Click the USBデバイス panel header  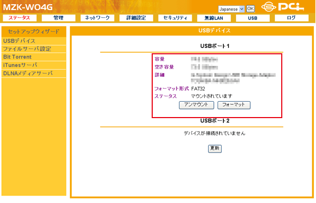click(x=214, y=31)
